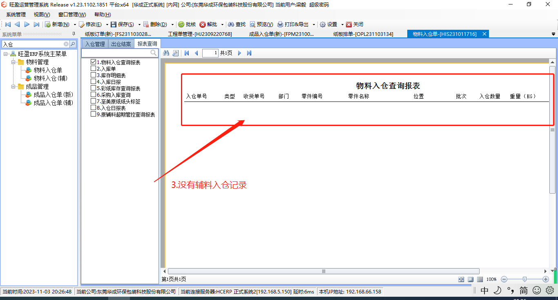The width and height of the screenshot is (558, 300).
Task: Go to previous record in main toolbar
Action: point(17,24)
